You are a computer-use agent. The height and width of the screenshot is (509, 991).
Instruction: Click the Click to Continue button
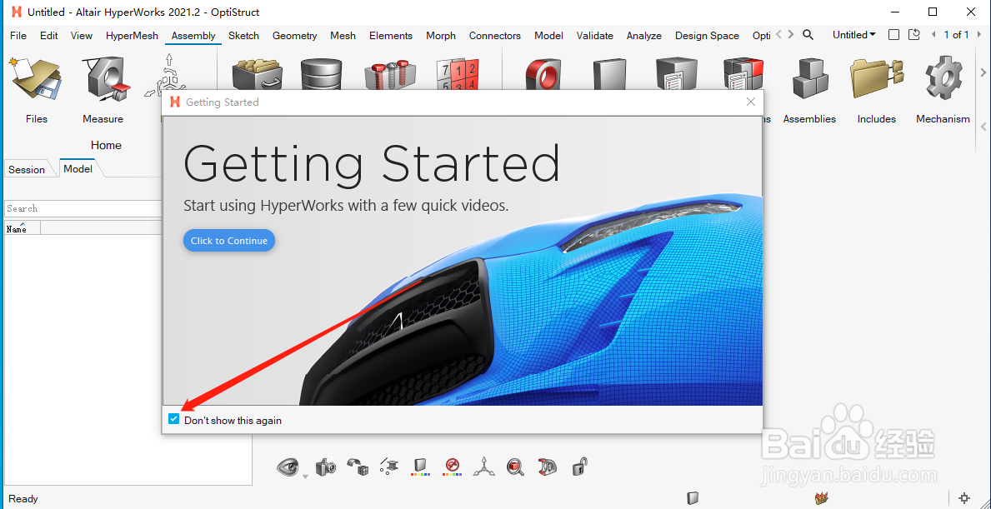[229, 241]
